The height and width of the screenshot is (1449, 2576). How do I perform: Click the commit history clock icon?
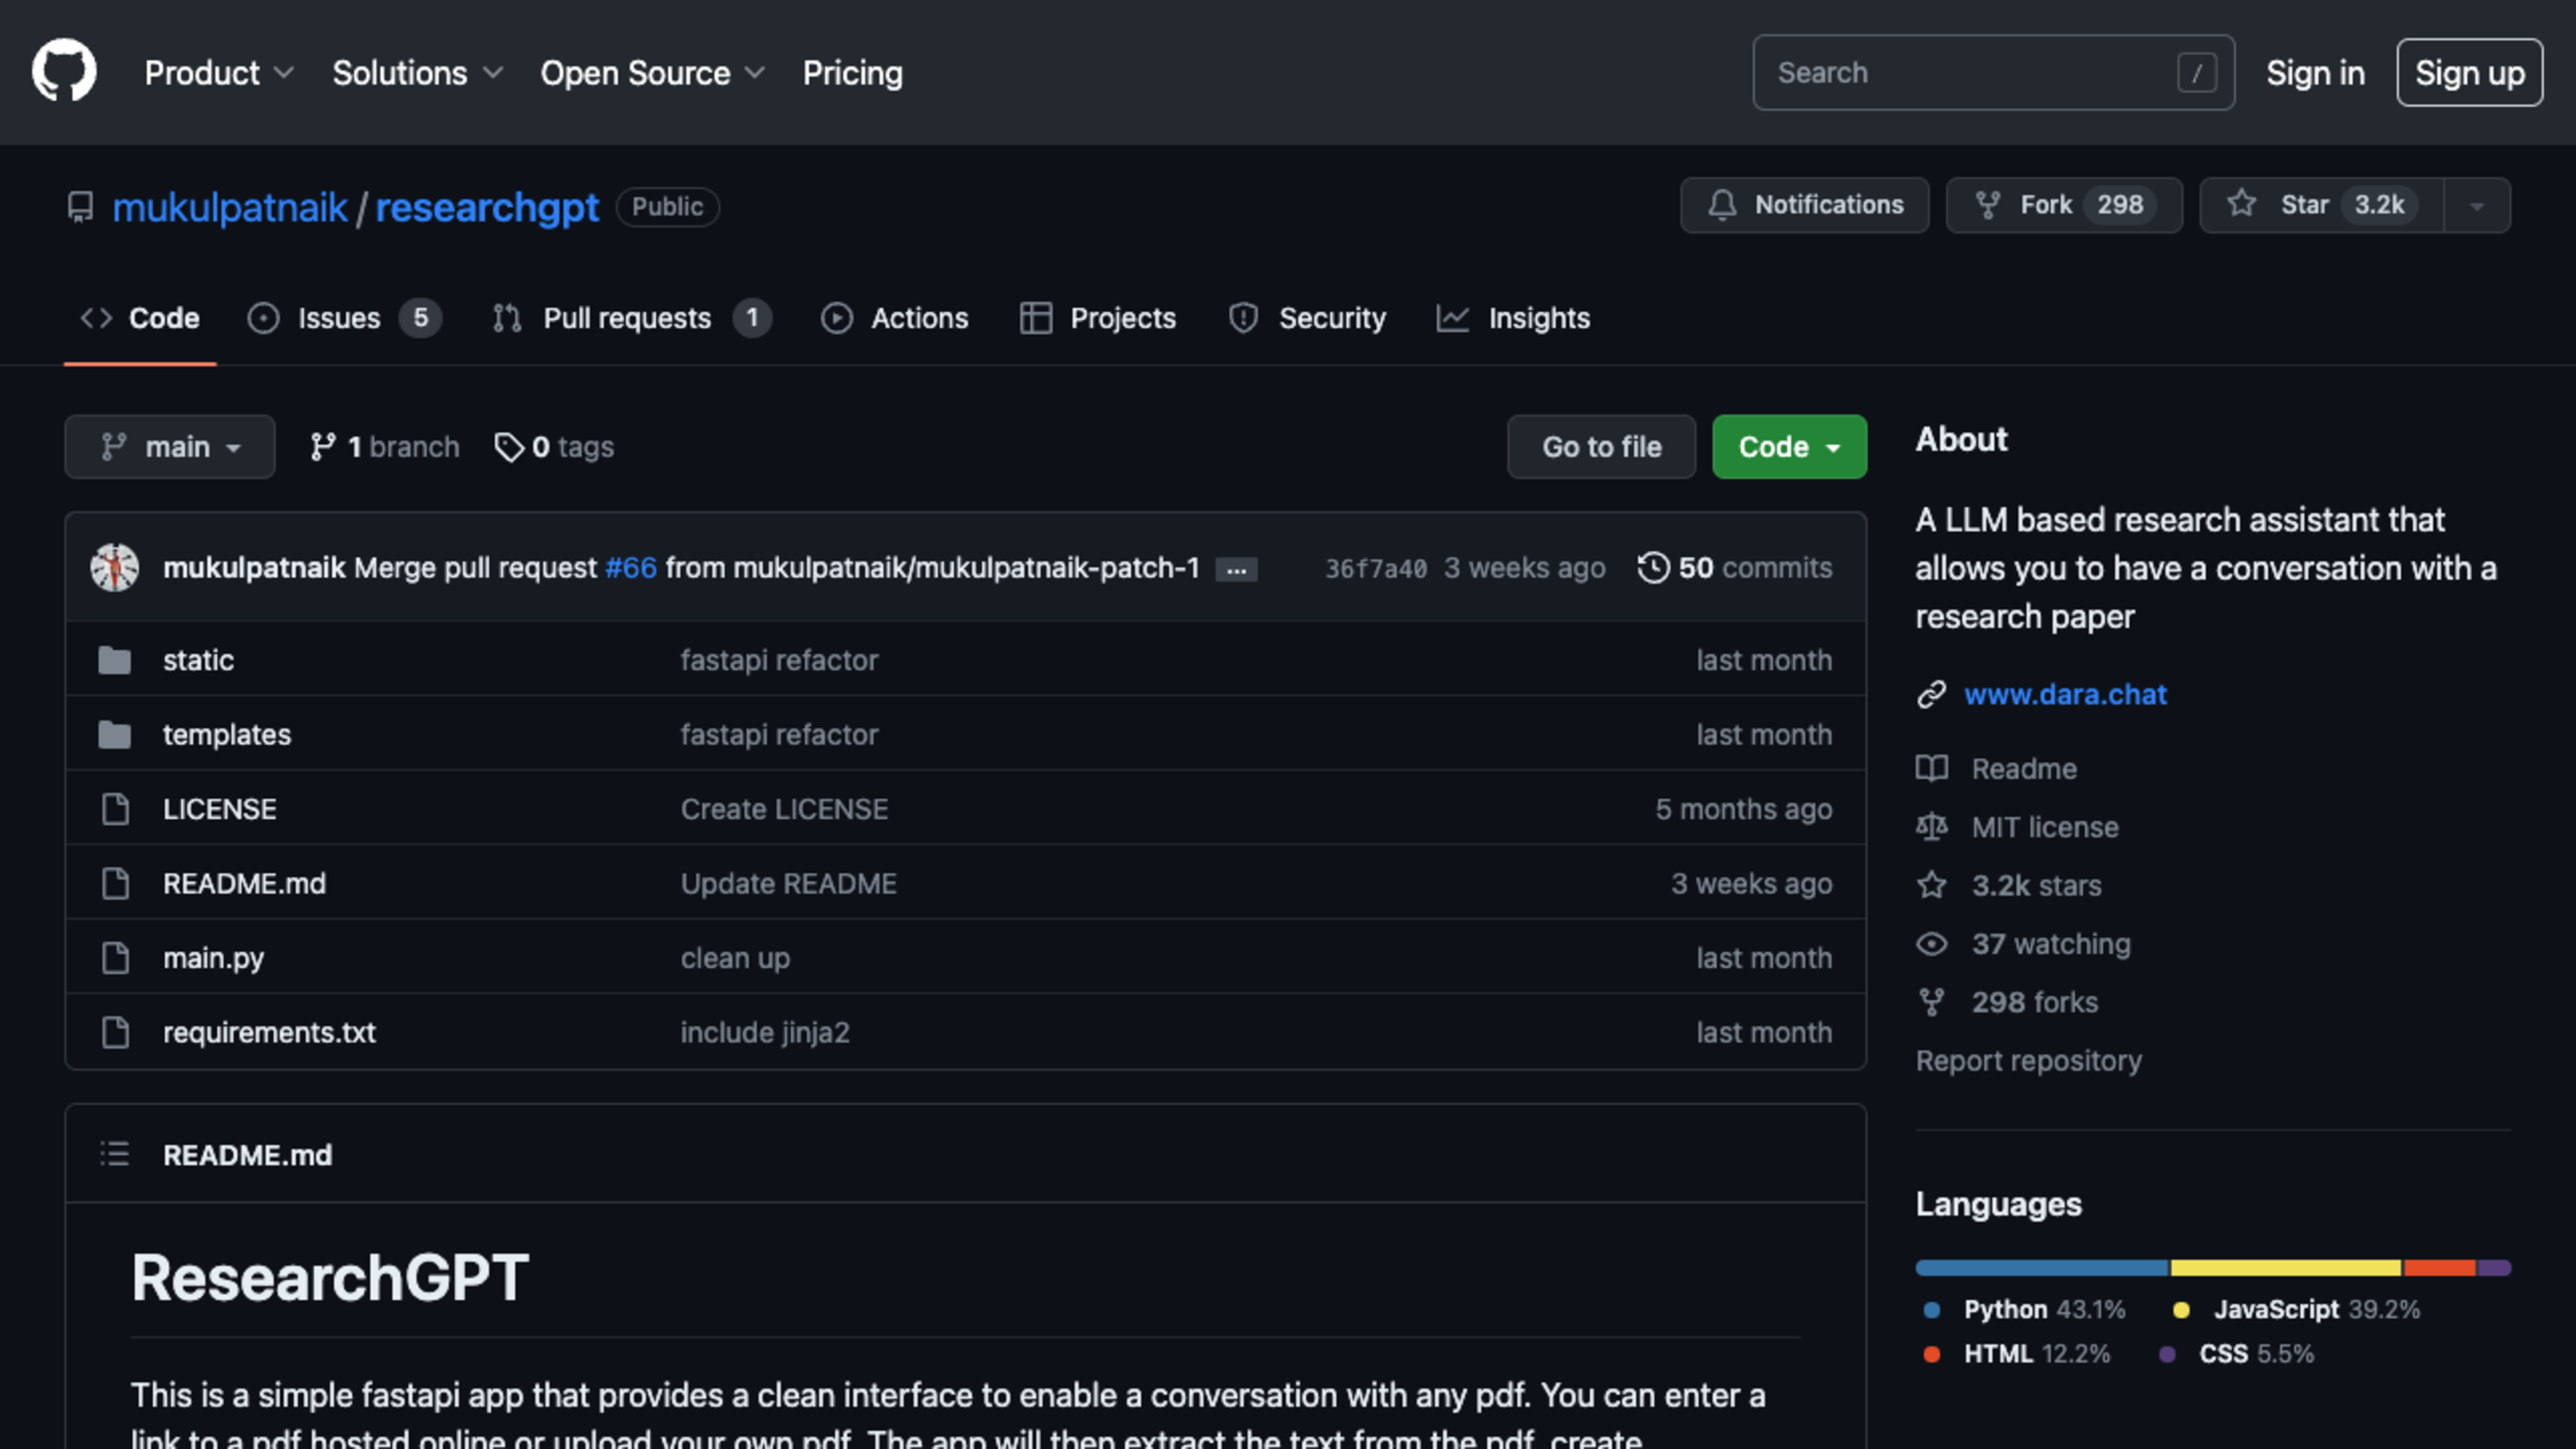pos(1653,568)
